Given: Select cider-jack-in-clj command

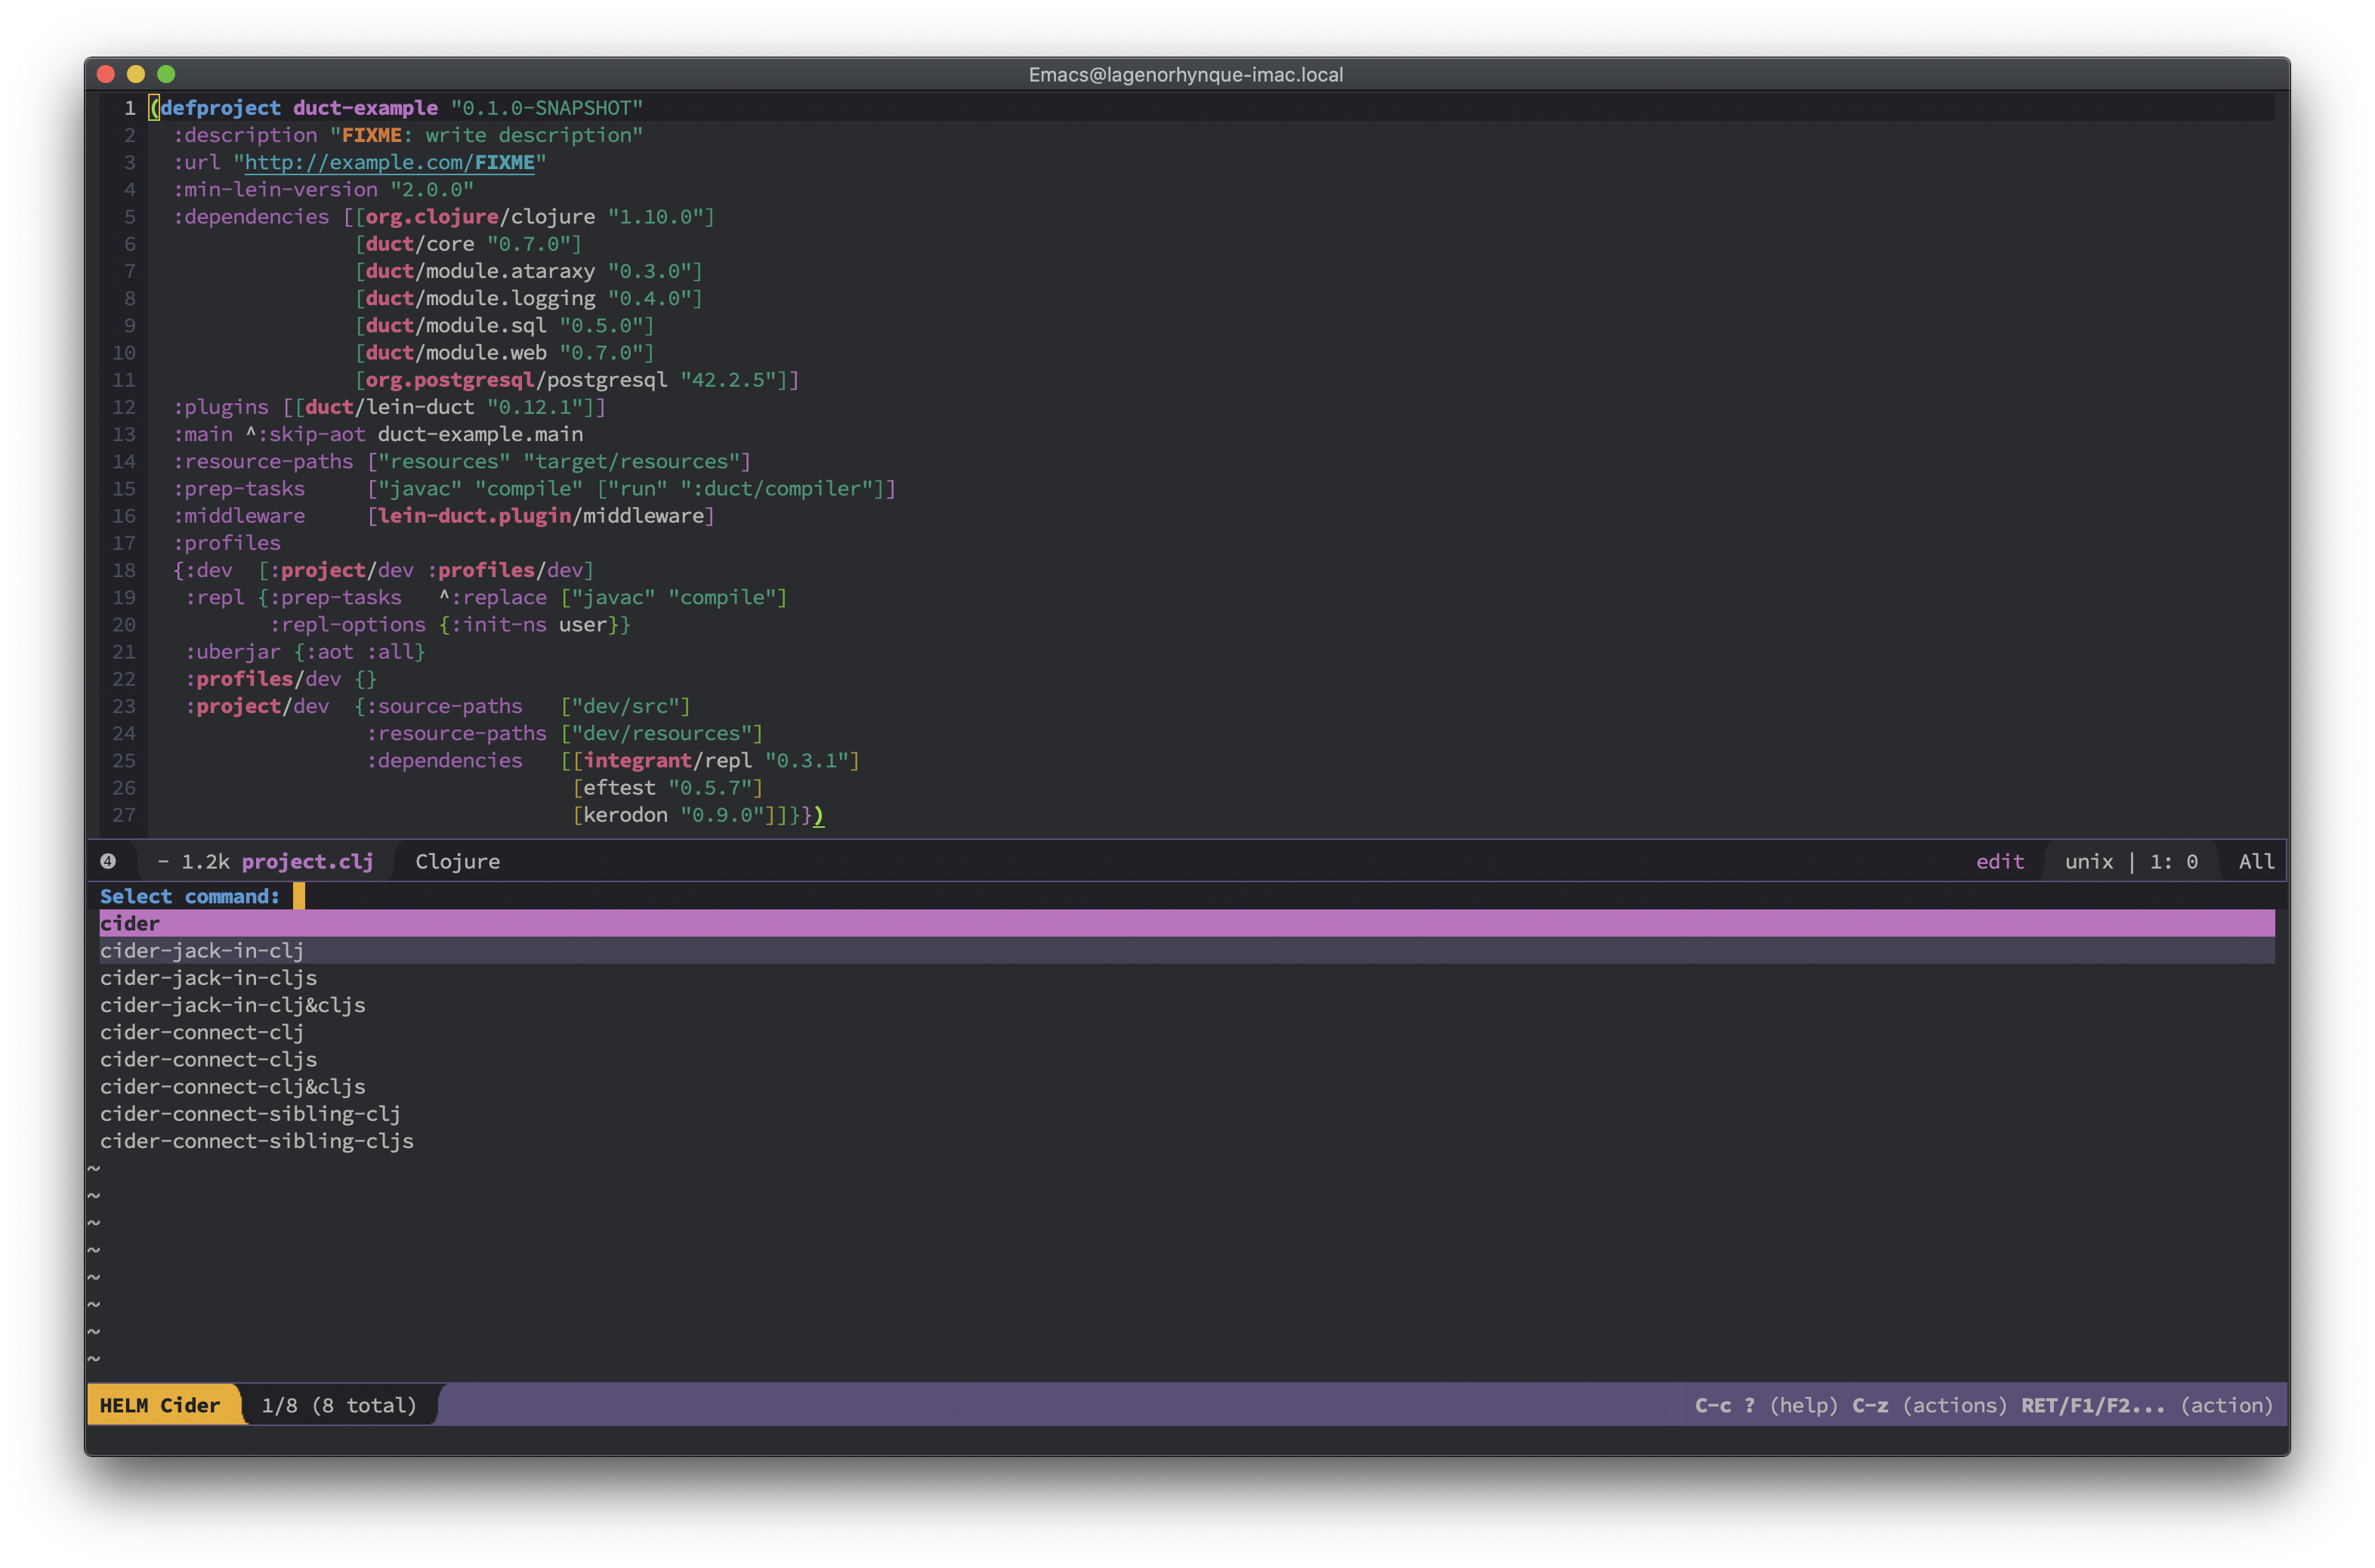Looking at the screenshot, I should (x=201, y=951).
